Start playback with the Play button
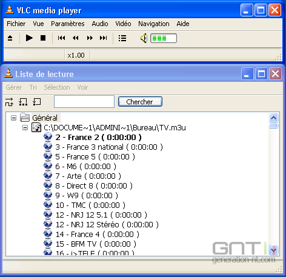Viewport: 286px width, 277px height. (29, 38)
